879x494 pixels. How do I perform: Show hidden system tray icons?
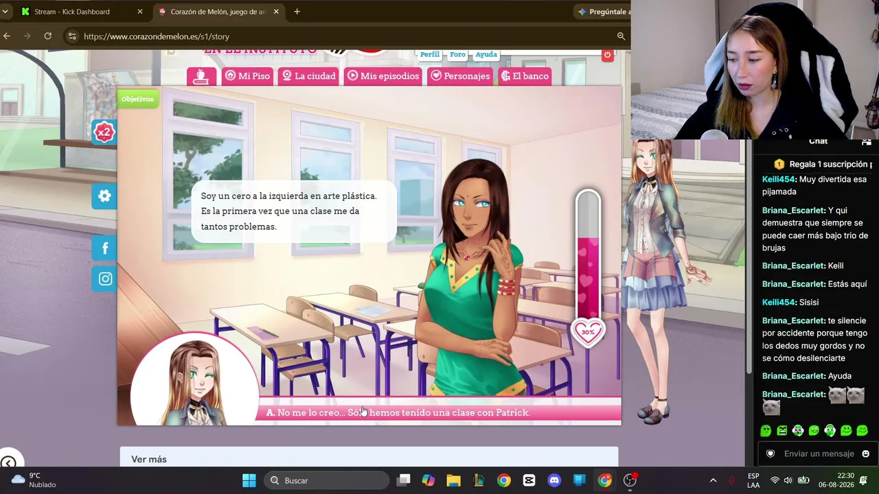[x=713, y=480]
